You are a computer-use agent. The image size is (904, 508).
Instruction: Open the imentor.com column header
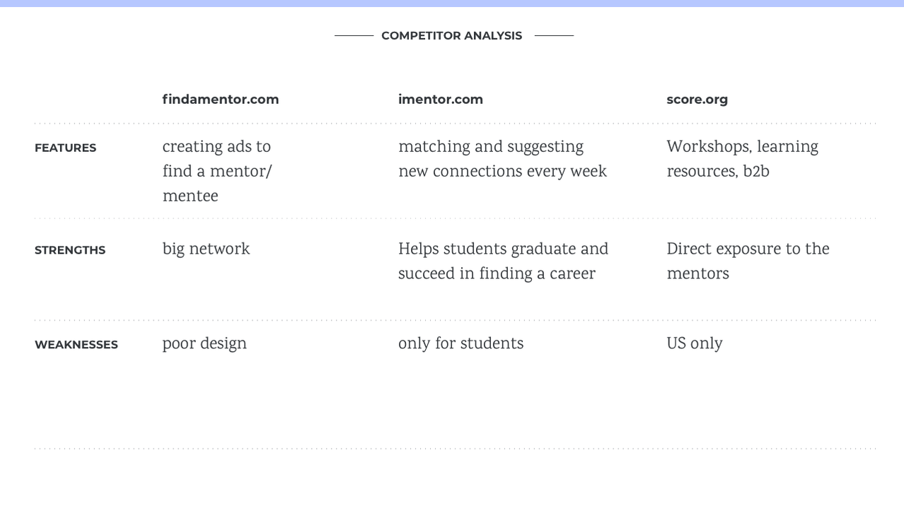coord(441,100)
